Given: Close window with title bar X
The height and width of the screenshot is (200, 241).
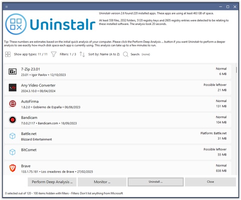Looking at the screenshot, I should click(x=235, y=7).
